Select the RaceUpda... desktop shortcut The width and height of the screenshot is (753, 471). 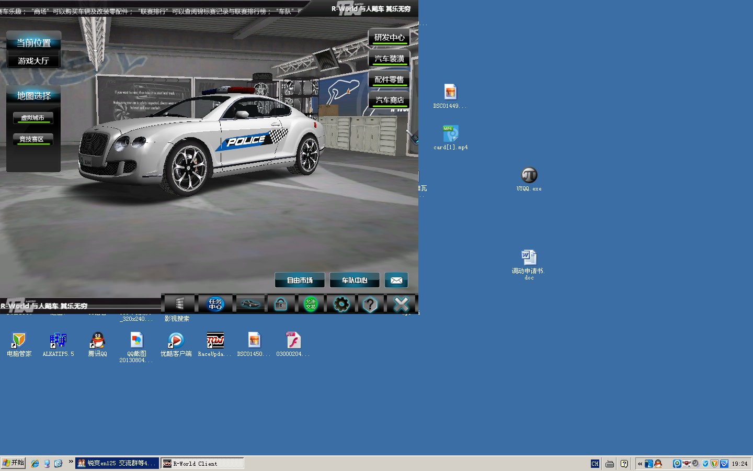point(215,344)
